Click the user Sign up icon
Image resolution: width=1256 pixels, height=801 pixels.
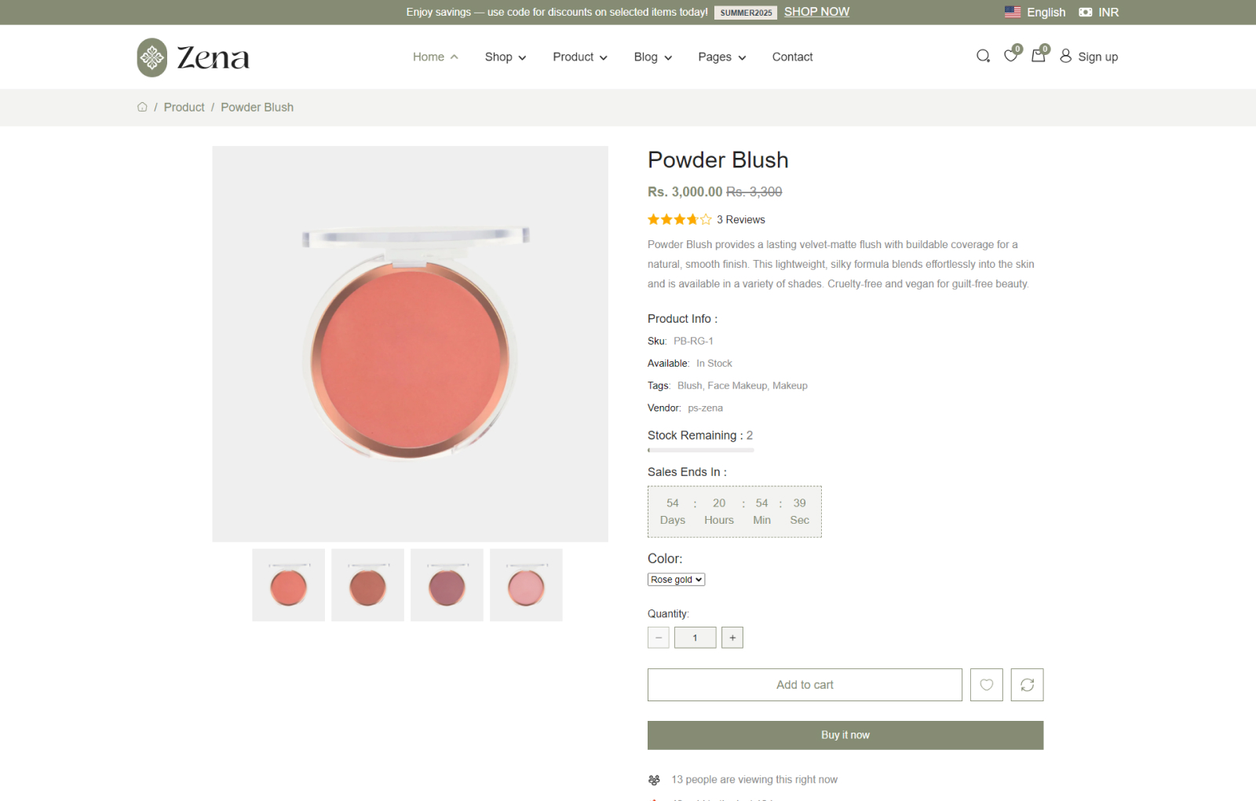click(x=1065, y=56)
